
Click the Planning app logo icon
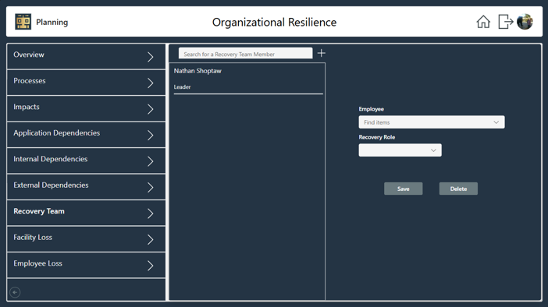[x=23, y=22]
